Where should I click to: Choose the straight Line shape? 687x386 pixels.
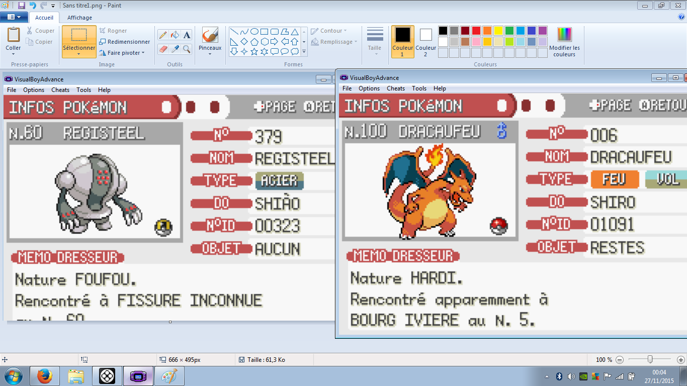point(234,31)
